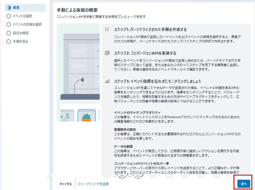Image resolution: width=255 pixels, height=190 pixels.
Task: Select the 手順を見る step circle
Action: coord(9,42)
